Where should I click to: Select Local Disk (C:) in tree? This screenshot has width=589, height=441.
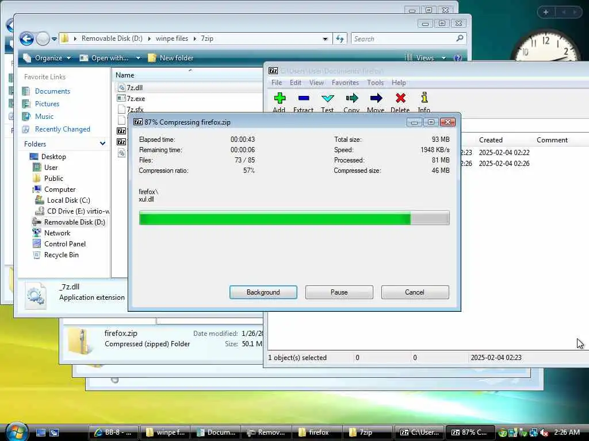pos(68,200)
